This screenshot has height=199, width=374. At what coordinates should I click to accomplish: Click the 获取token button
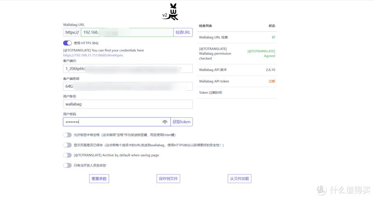click(x=181, y=122)
